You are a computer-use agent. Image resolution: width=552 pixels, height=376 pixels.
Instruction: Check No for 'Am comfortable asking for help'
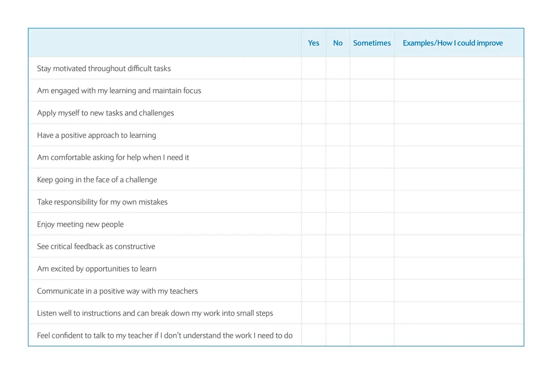pos(338,157)
